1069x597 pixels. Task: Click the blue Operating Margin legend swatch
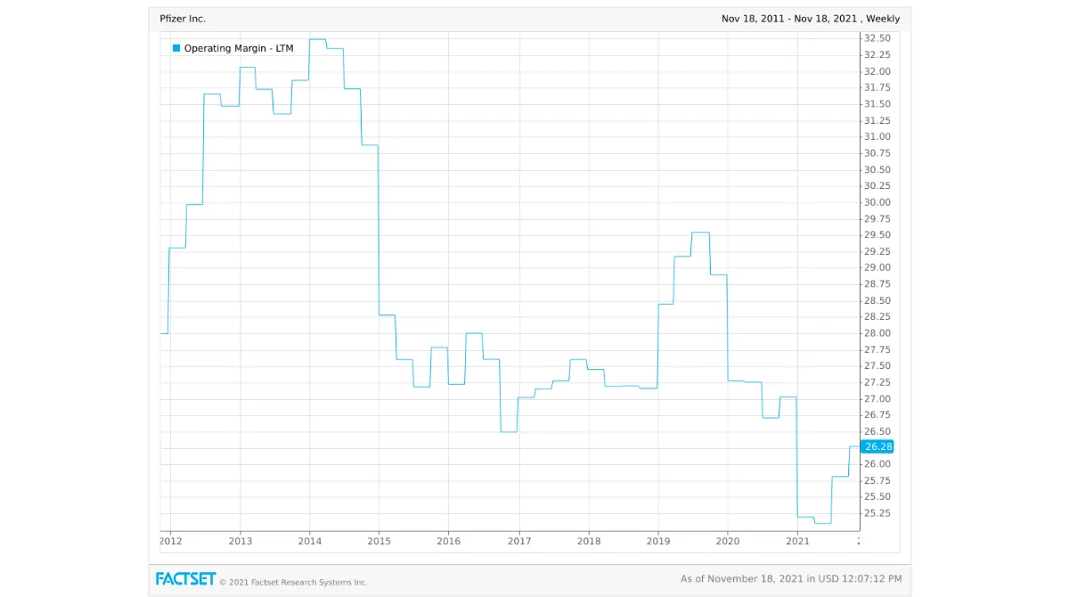[175, 48]
